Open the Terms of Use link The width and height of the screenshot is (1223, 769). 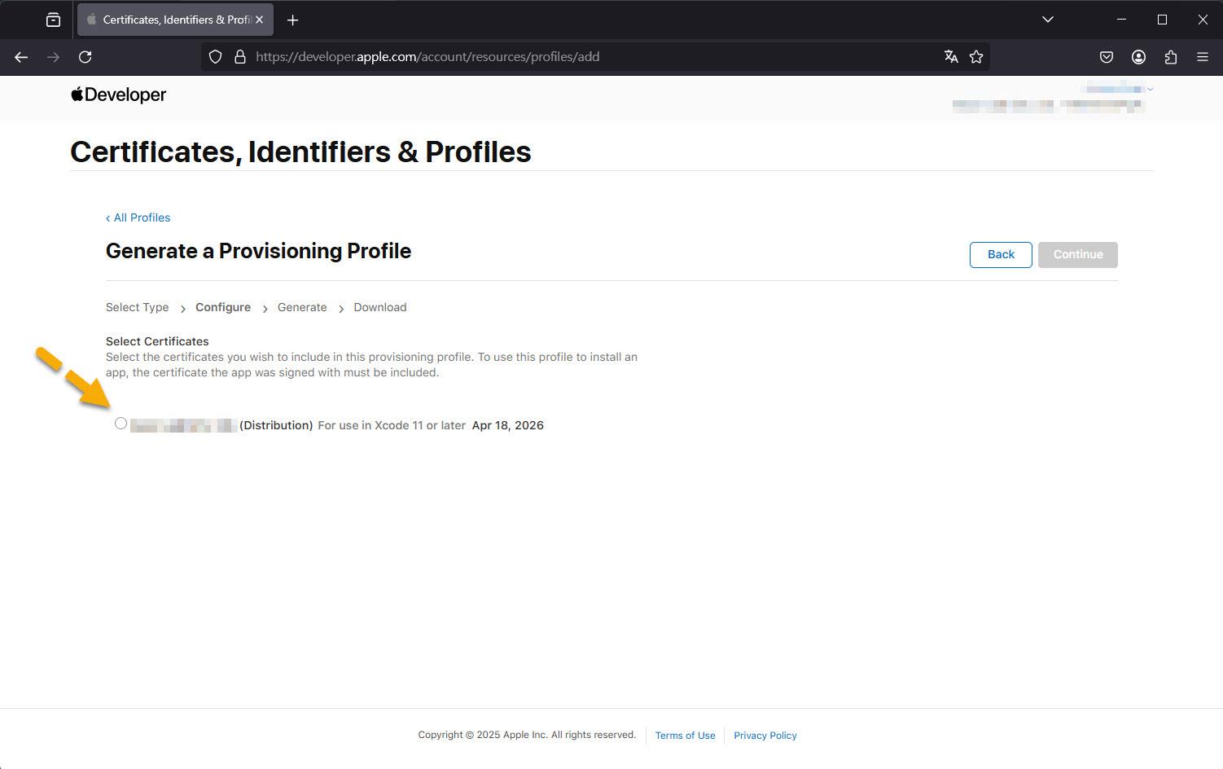point(685,736)
